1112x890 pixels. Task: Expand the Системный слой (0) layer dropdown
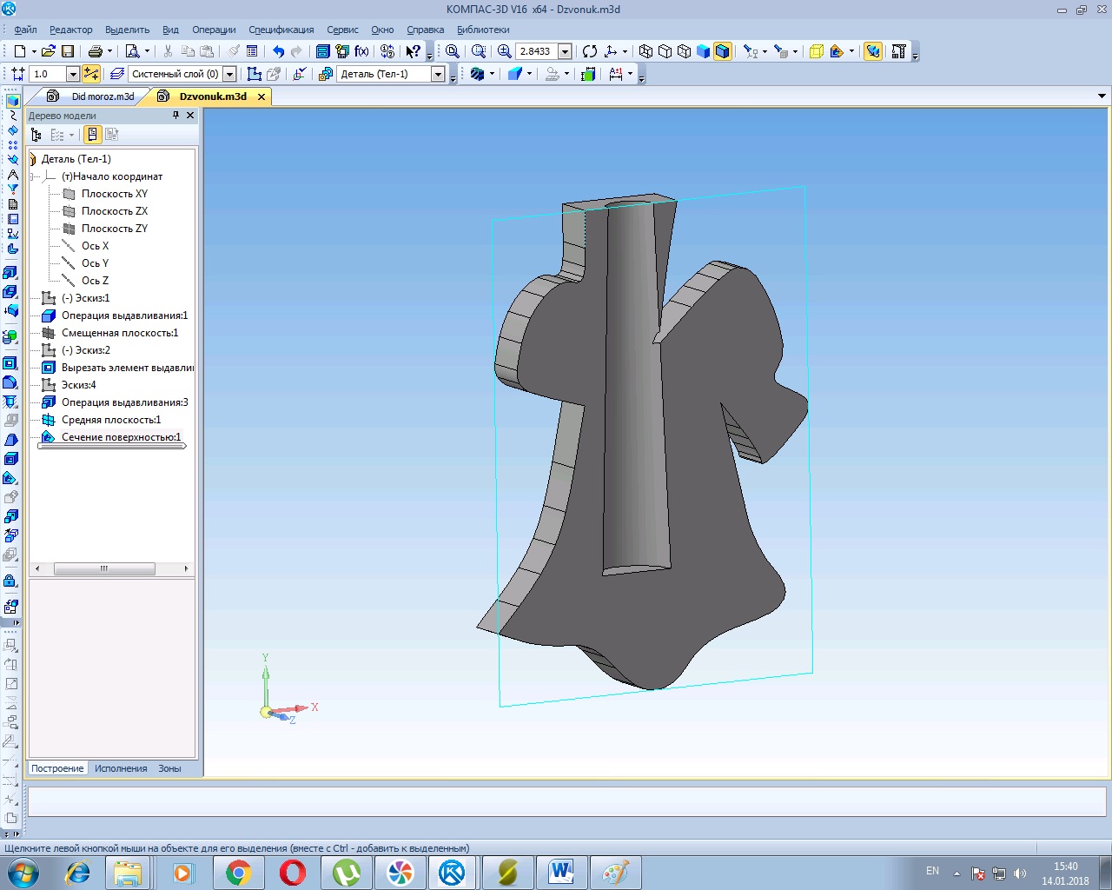pos(230,74)
